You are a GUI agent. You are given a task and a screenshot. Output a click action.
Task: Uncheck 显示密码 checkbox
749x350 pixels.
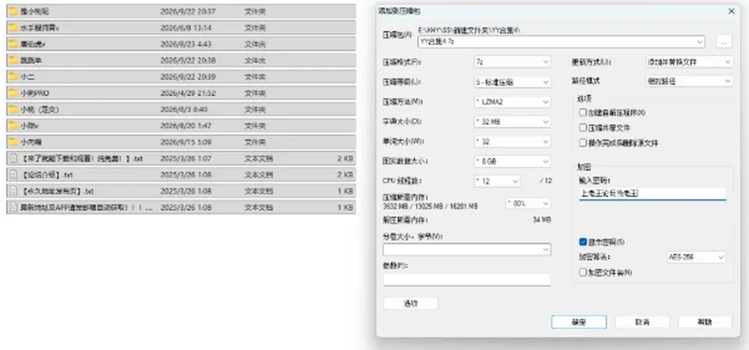582,242
